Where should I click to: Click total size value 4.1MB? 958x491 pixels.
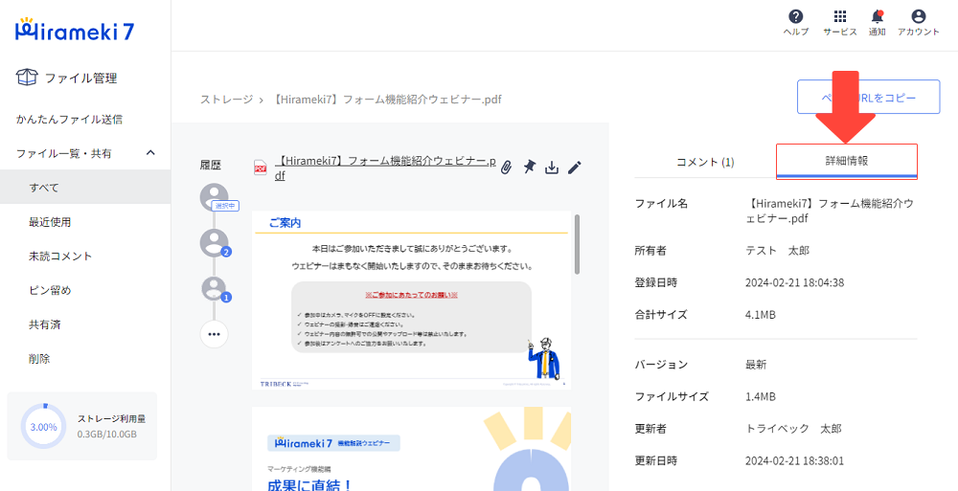[x=761, y=315]
